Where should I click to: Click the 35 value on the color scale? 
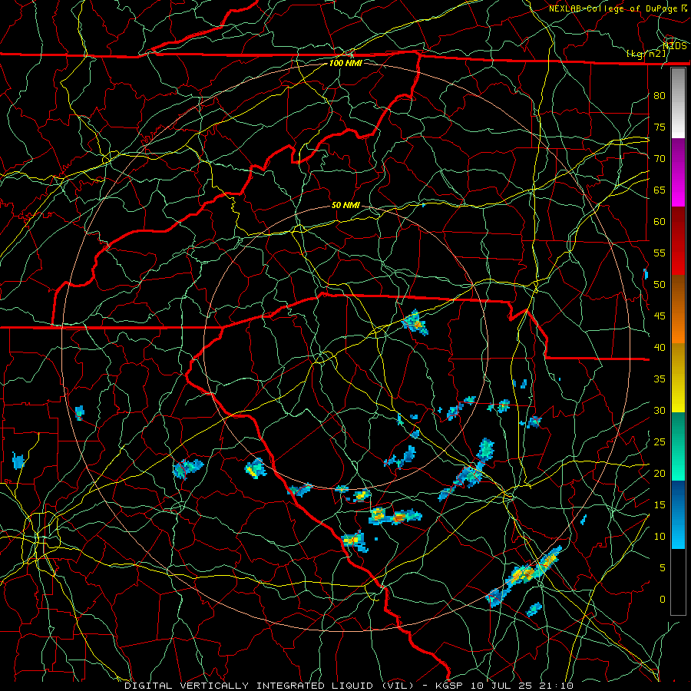(x=660, y=379)
